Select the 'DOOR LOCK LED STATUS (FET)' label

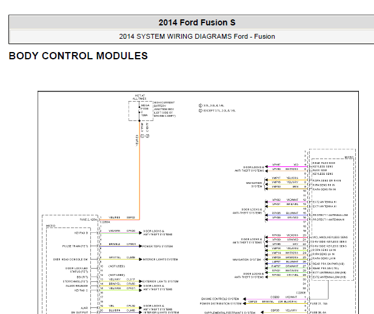(x=76, y=270)
